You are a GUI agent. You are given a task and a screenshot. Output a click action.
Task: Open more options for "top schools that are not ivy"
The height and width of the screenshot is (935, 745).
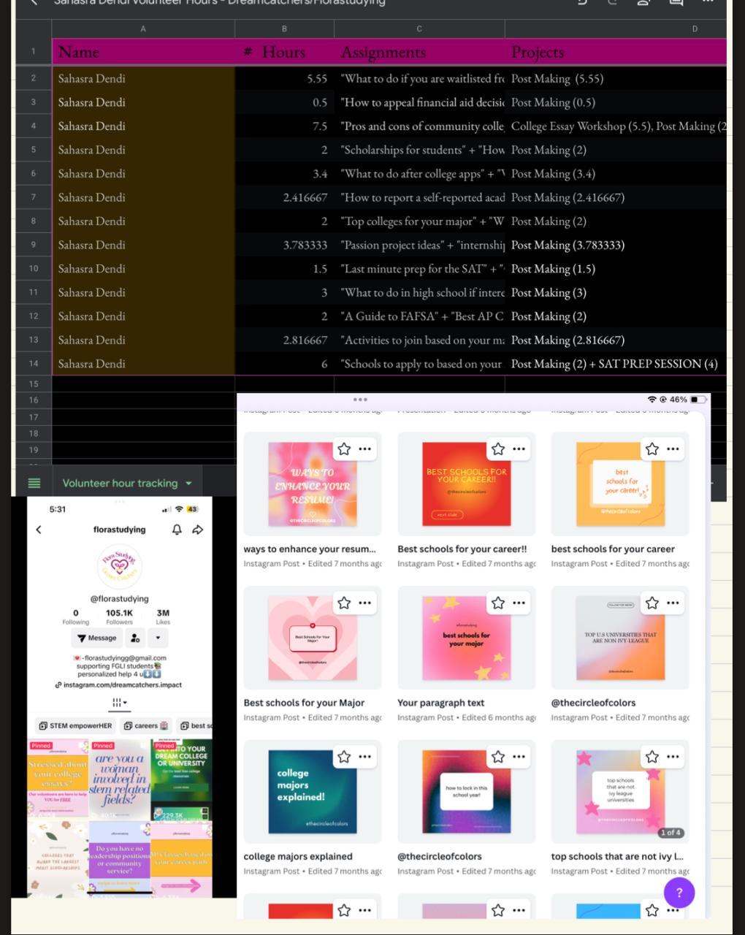[x=673, y=757]
